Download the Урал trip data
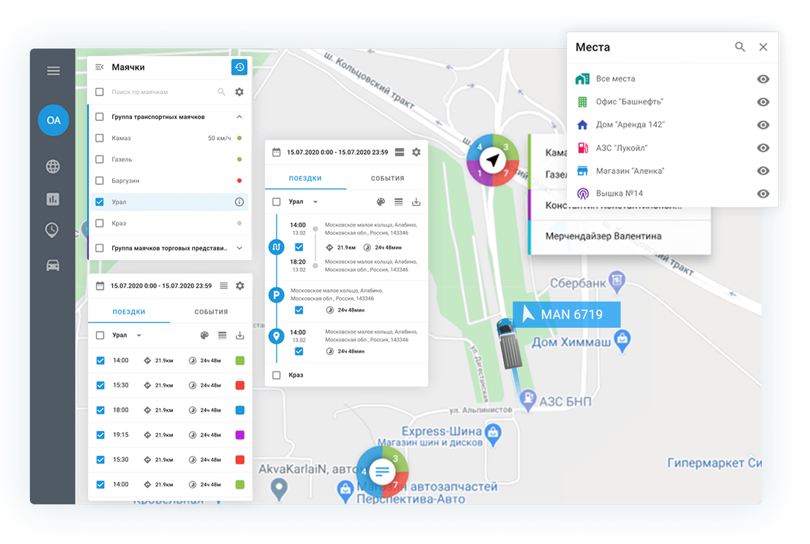 pos(416,202)
